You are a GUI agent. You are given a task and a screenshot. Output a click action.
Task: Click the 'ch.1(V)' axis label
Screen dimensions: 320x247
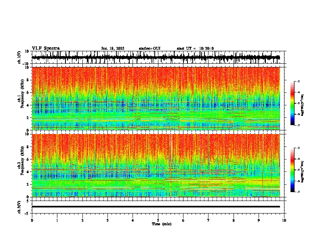[19, 57]
